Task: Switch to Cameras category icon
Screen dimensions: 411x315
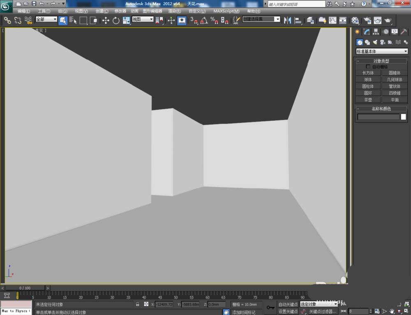Action: pyautogui.click(x=382, y=42)
